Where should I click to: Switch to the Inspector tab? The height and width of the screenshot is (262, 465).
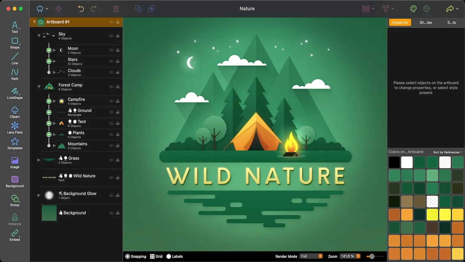400,23
